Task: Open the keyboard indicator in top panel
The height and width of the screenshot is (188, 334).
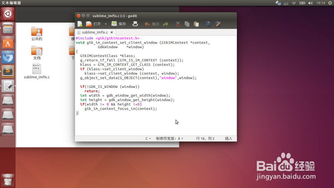Action: 286,3
